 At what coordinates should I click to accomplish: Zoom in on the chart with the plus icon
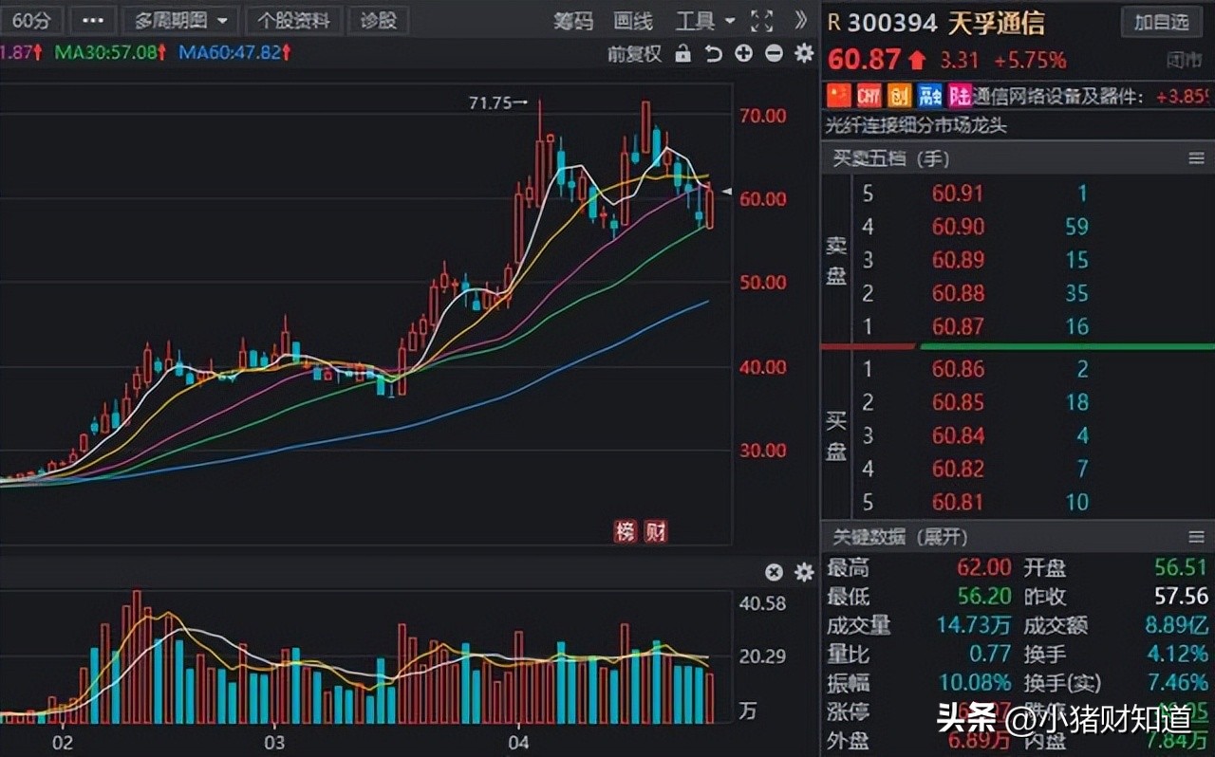click(x=742, y=54)
